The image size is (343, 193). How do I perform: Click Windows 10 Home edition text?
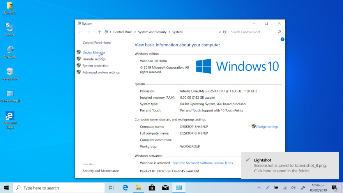click(x=154, y=61)
